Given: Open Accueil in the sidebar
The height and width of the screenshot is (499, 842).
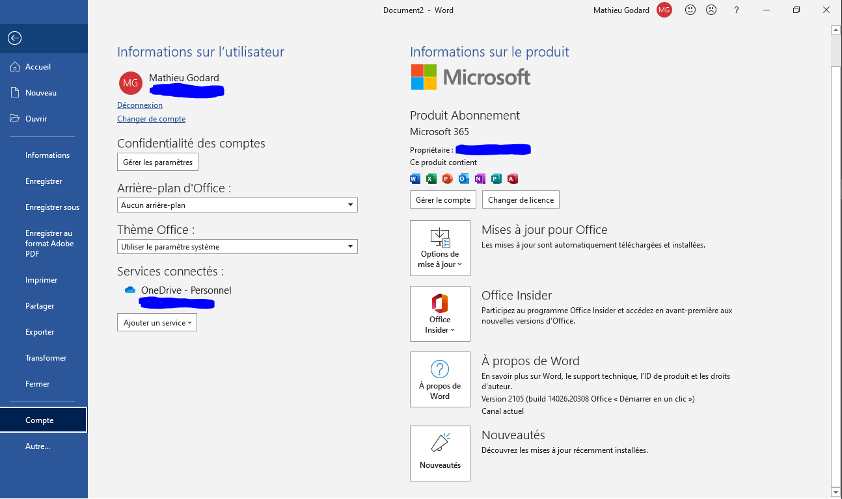Looking at the screenshot, I should (44, 67).
